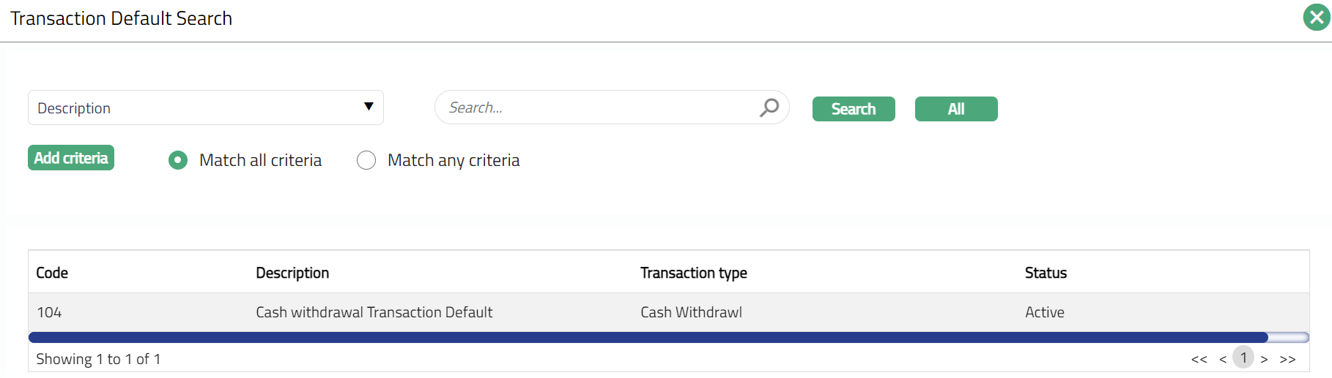The height and width of the screenshot is (378, 1332).
Task: Sort by the Status column header
Action: pos(1046,273)
